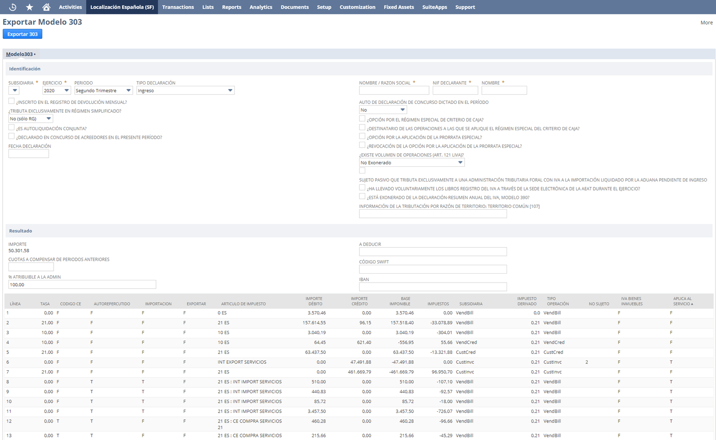Open the Setup menu
This screenshot has width=716, height=440.
click(324, 7)
